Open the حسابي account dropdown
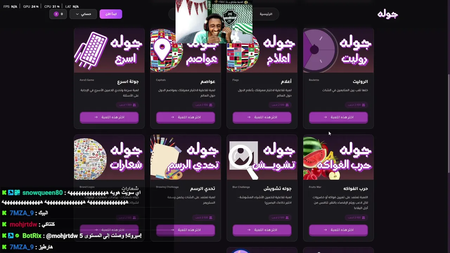450x253 pixels. tap(83, 14)
